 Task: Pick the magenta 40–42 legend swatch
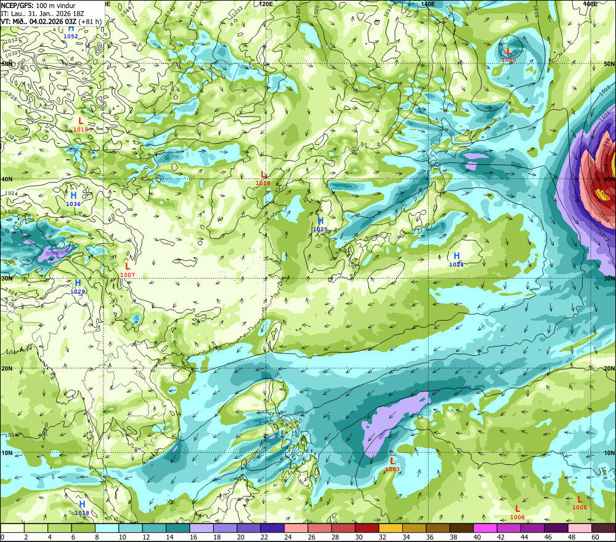[485, 528]
